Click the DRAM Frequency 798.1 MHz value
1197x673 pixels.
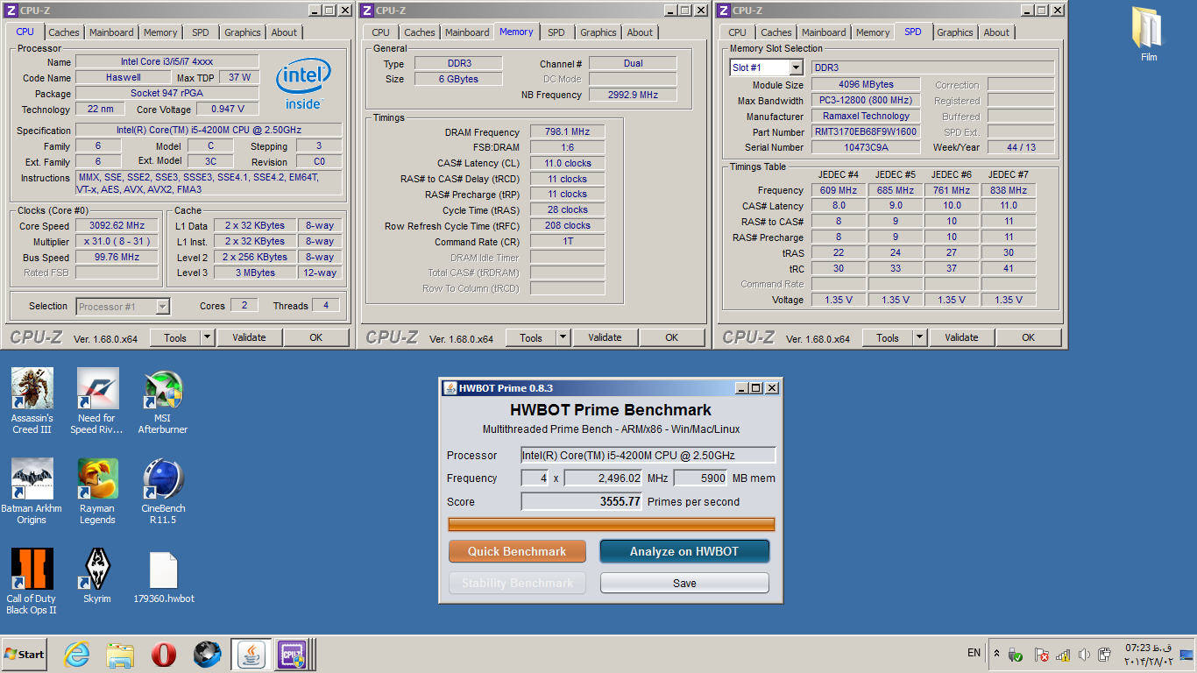(x=567, y=131)
